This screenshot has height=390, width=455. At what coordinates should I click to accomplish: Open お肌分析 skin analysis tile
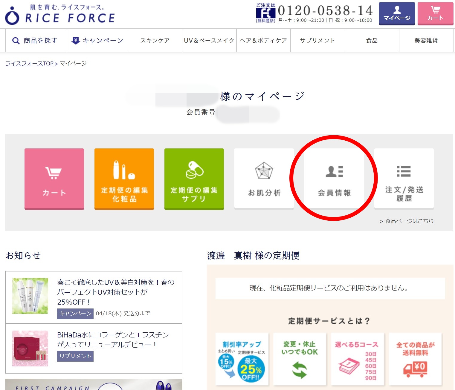(264, 179)
